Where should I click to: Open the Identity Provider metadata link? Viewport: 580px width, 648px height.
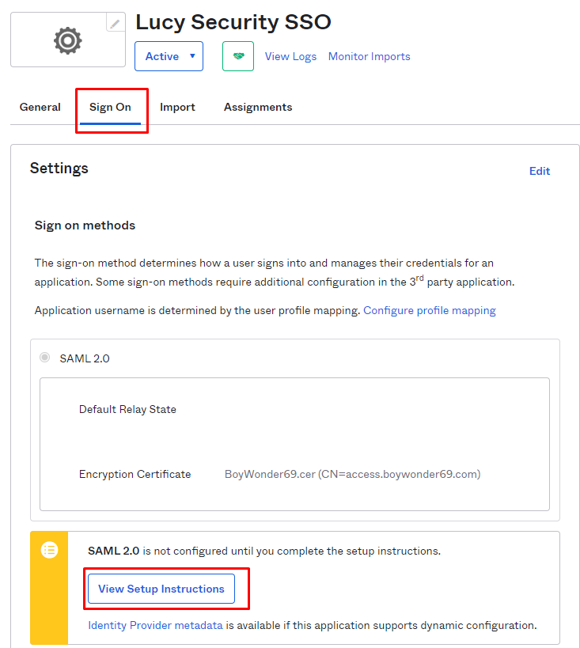[x=155, y=625]
